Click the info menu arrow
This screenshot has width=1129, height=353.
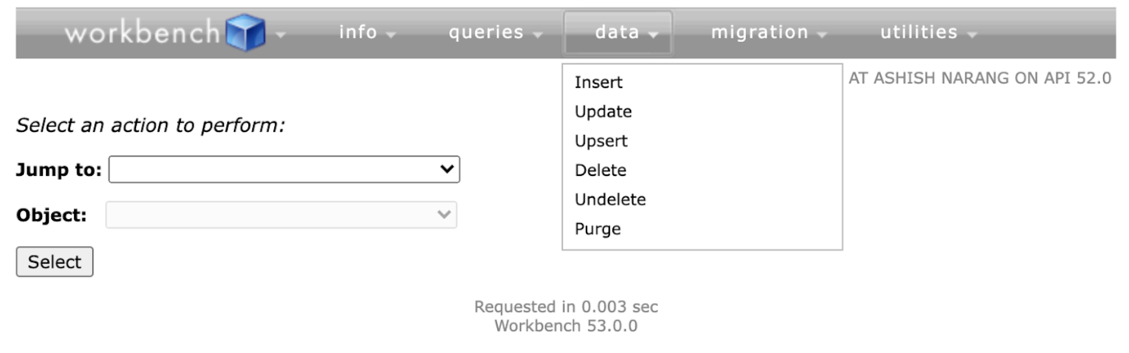tap(391, 35)
